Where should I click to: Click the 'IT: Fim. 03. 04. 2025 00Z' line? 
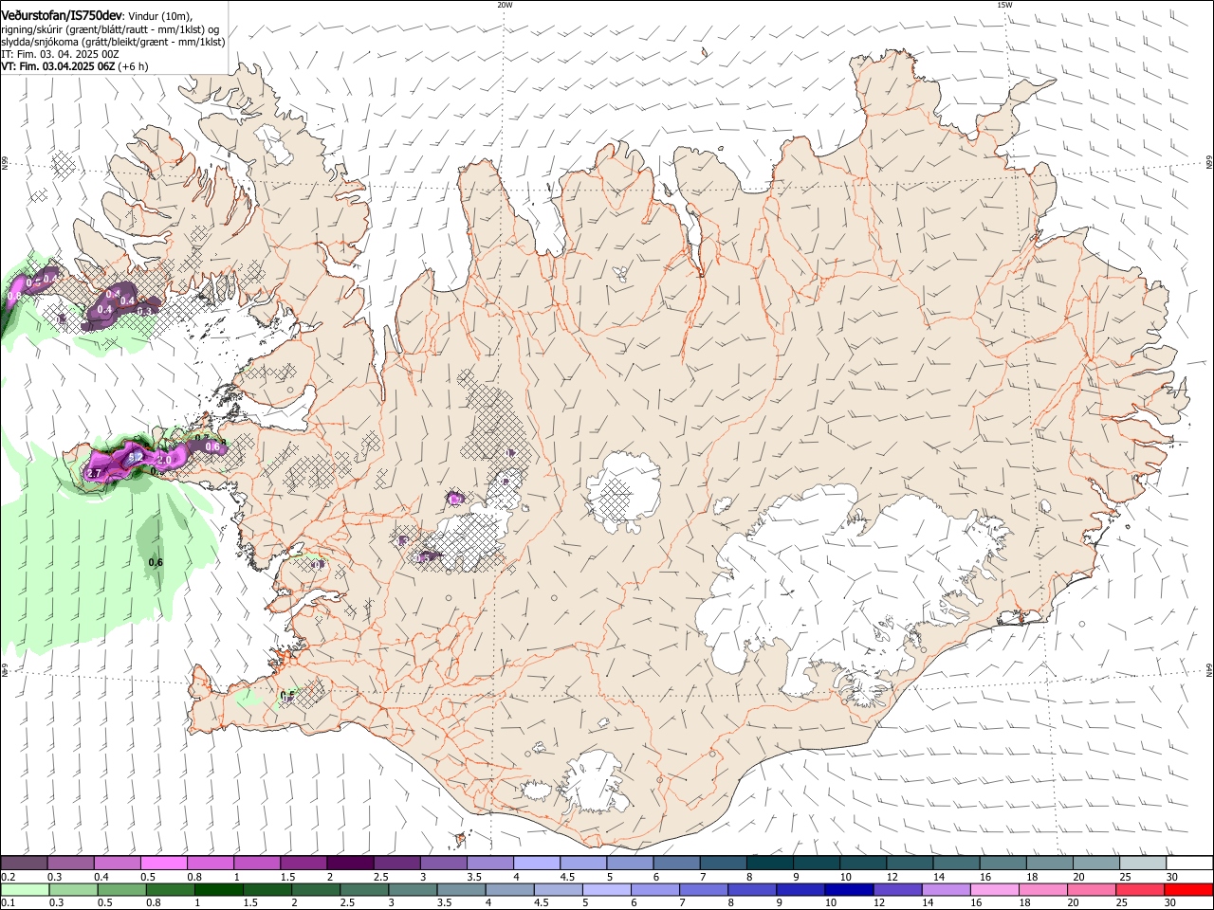coord(60,54)
